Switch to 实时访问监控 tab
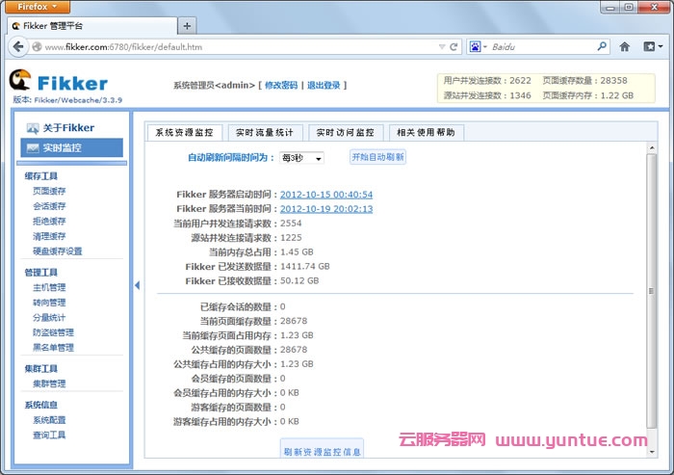The width and height of the screenshot is (674, 475). pyautogui.click(x=345, y=133)
